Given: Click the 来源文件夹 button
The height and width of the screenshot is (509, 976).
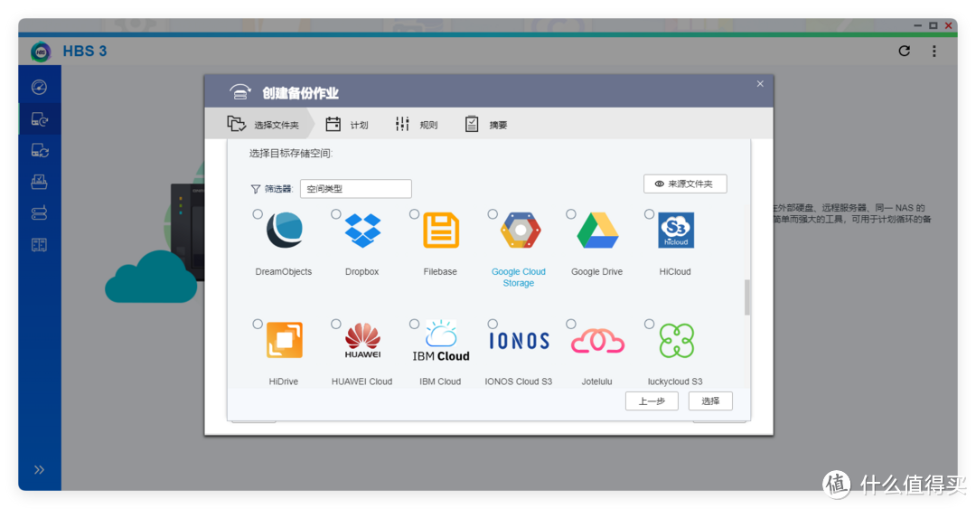Looking at the screenshot, I should coord(685,184).
